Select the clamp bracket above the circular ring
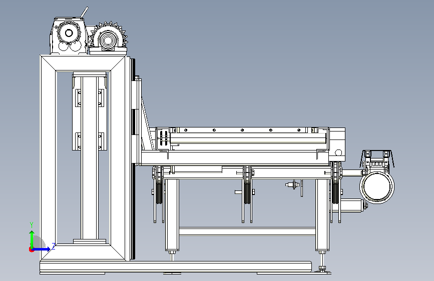This screenshot has width=434, height=281. (x=377, y=160)
